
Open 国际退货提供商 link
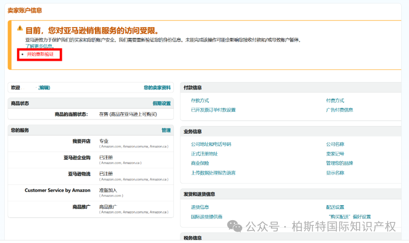pyautogui.click(x=207, y=217)
